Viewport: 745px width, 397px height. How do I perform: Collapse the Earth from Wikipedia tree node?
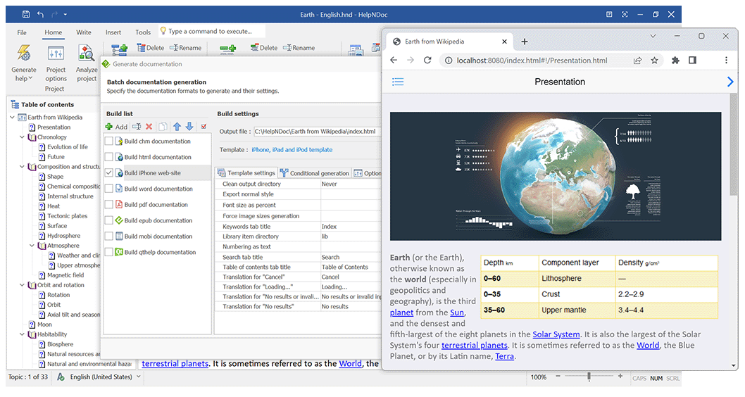point(13,117)
